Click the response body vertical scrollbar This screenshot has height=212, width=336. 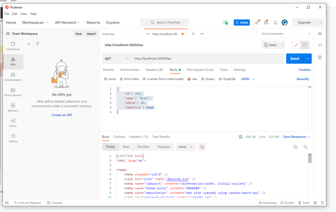pyautogui.click(x=310, y=159)
